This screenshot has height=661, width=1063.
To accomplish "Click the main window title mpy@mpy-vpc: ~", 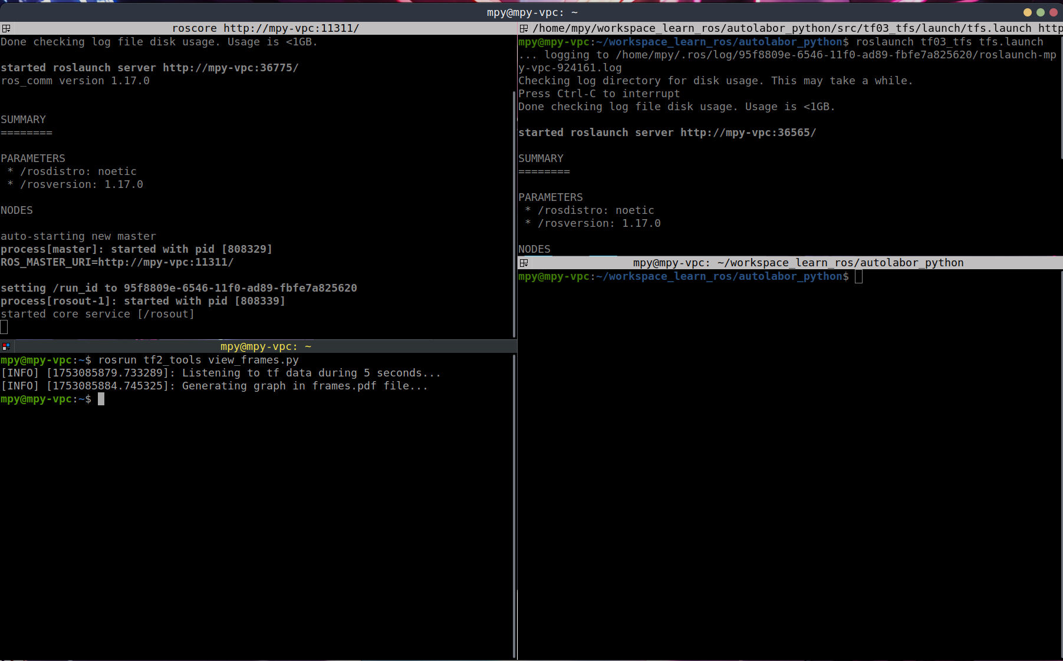I will pyautogui.click(x=532, y=12).
